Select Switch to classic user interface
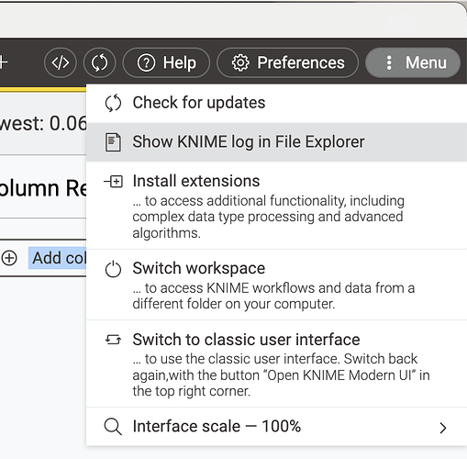 click(276, 364)
